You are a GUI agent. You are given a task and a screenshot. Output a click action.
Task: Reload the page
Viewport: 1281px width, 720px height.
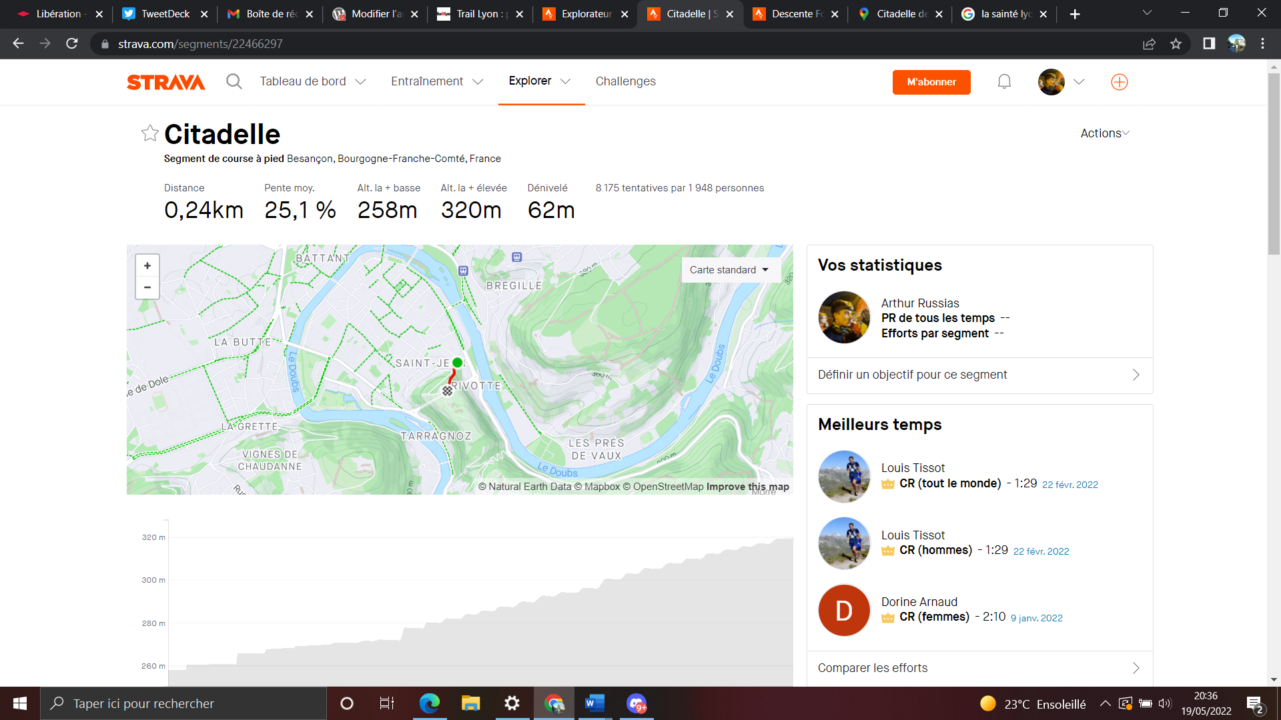[72, 44]
